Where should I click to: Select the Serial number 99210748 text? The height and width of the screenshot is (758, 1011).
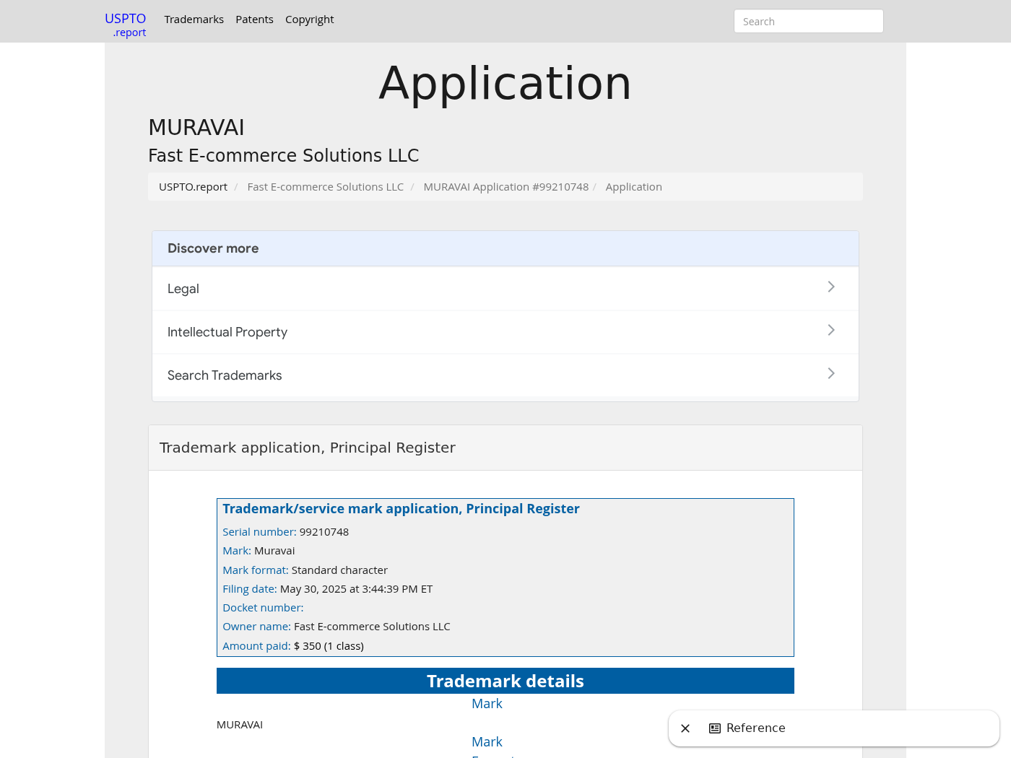coord(286,532)
